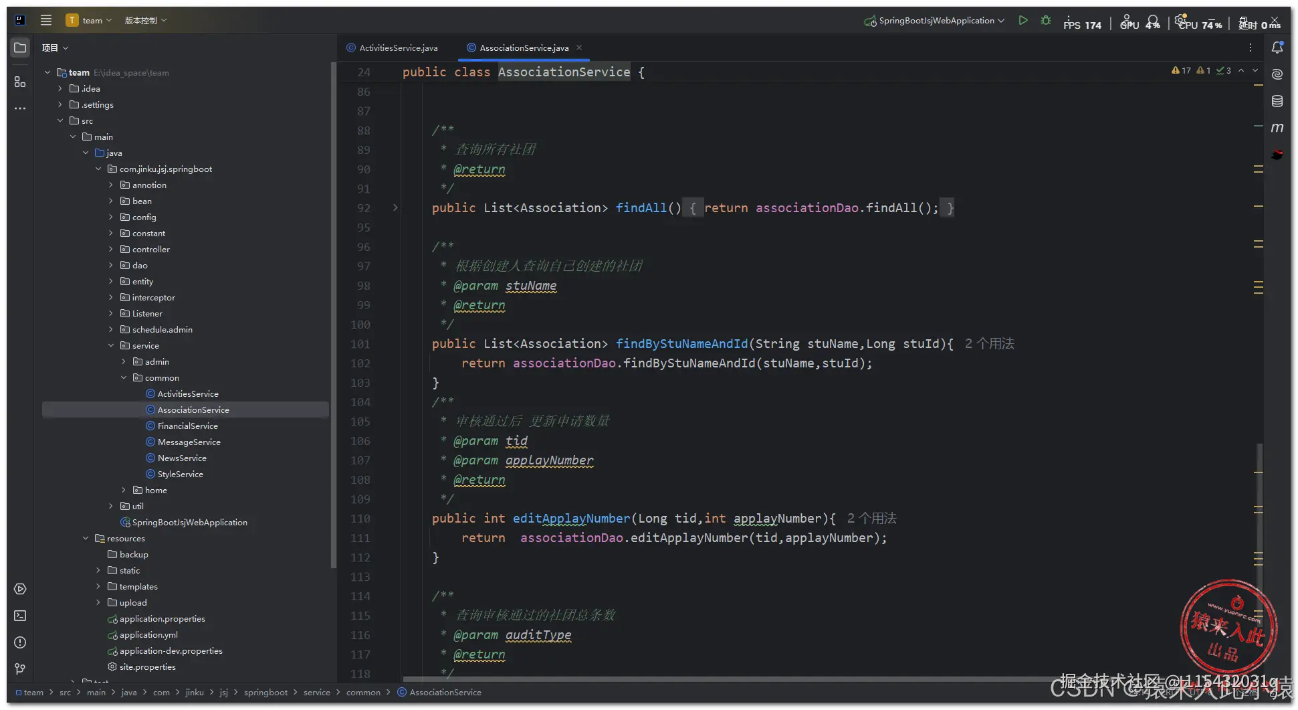
Task: Open the Database tool window icon
Action: click(1277, 101)
